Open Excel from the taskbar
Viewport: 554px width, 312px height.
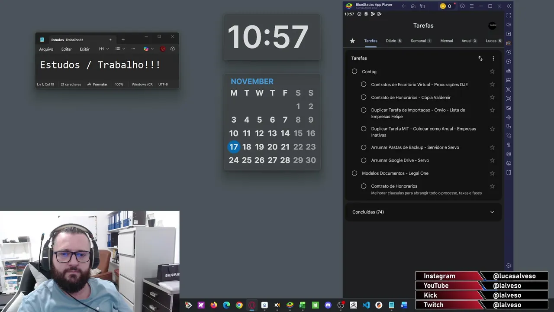pos(303,305)
